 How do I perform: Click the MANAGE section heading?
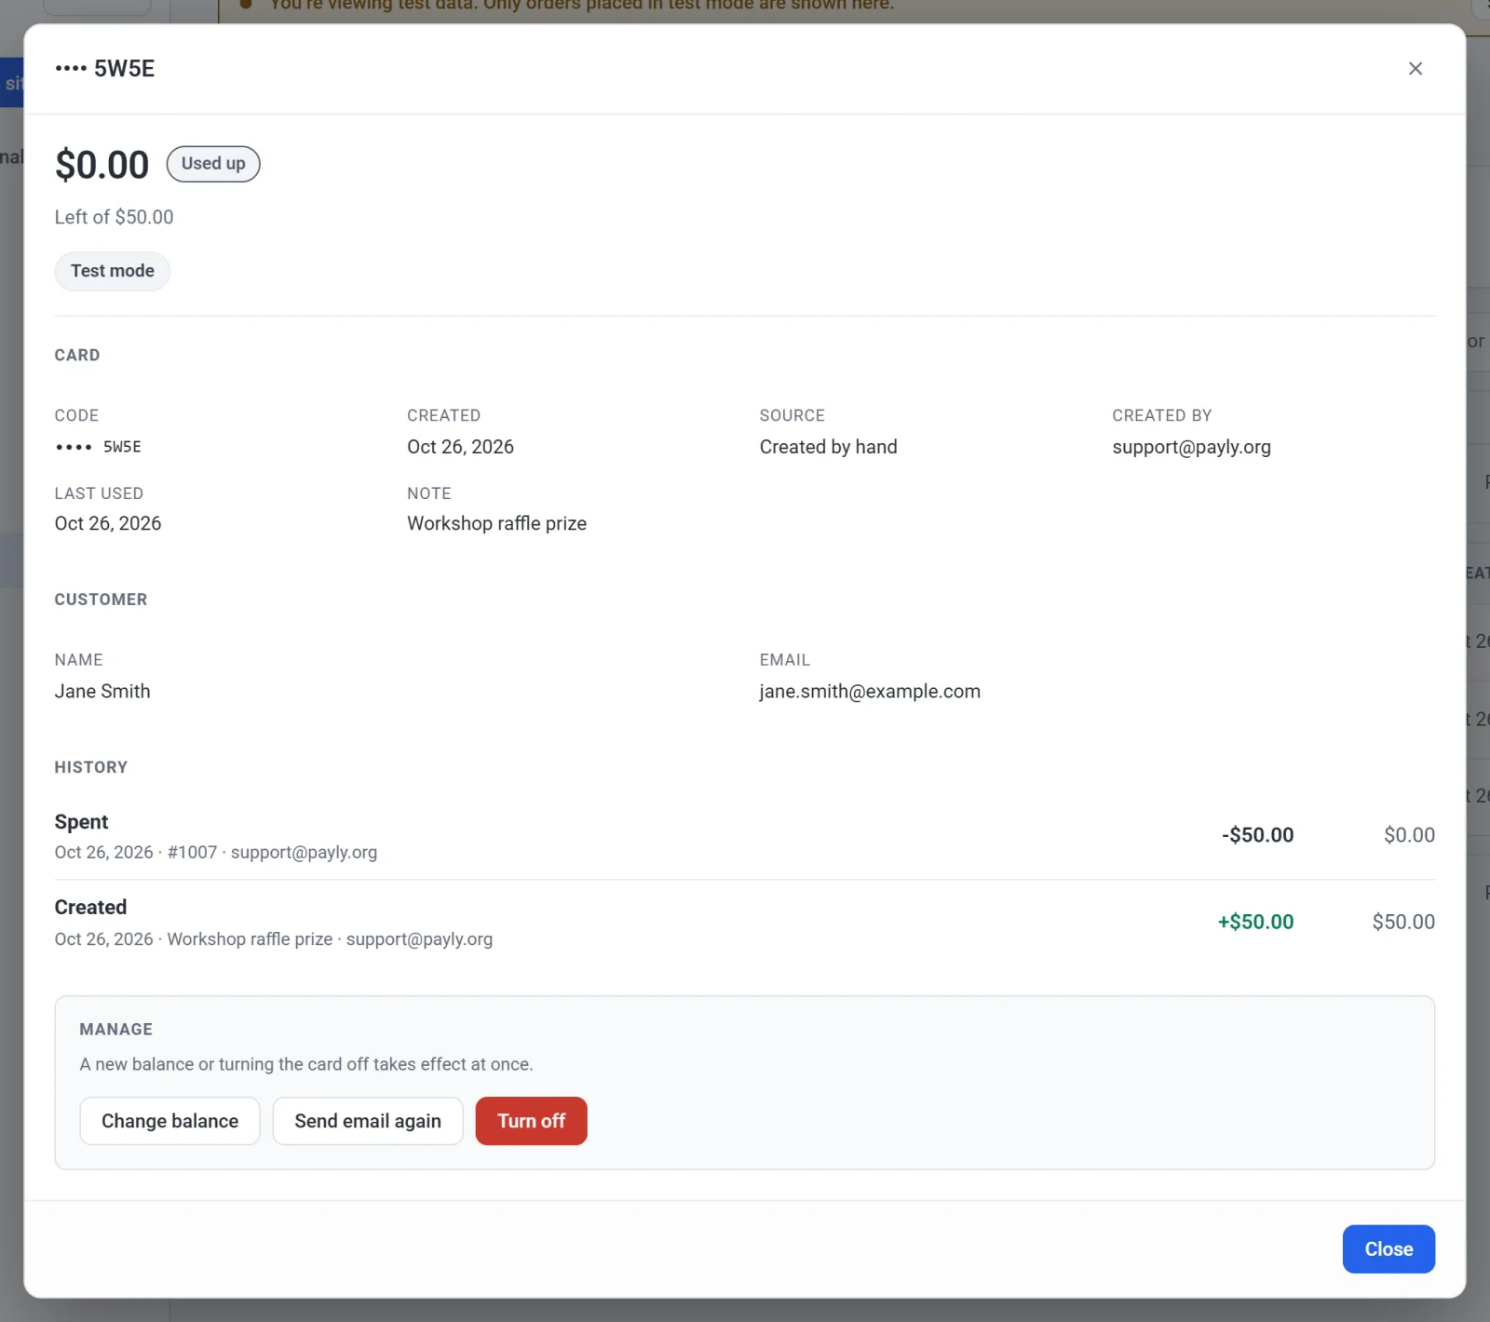[x=116, y=1030]
